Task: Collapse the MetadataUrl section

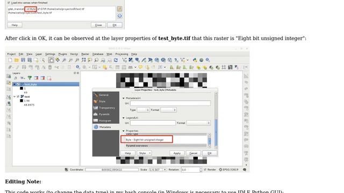Action: 123,98
